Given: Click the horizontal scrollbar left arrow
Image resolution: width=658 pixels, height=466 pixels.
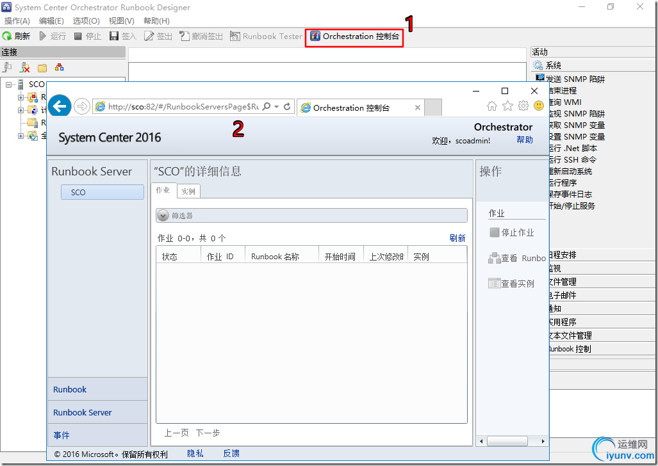Looking at the screenshot, I should 481,441.
